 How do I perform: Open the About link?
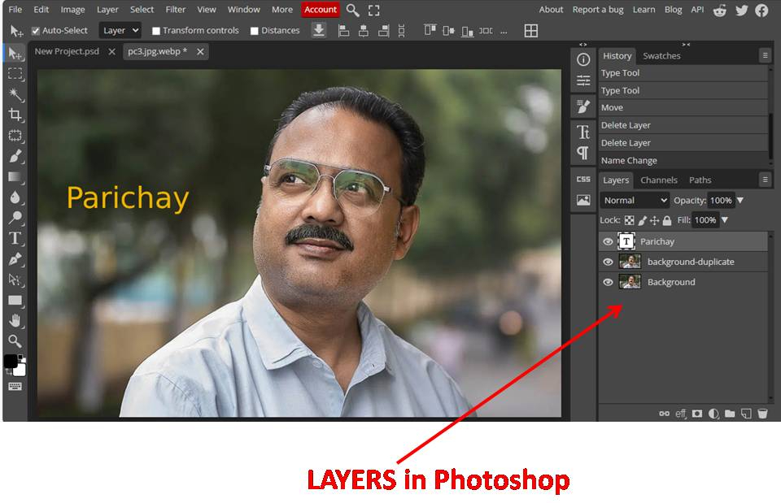[551, 10]
